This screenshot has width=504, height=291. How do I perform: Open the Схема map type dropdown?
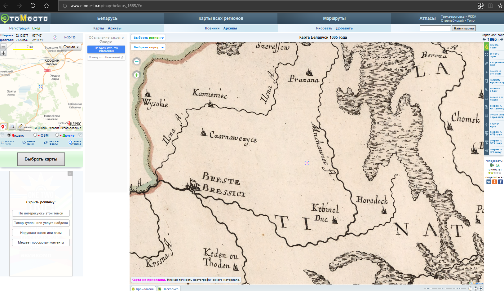click(x=71, y=47)
